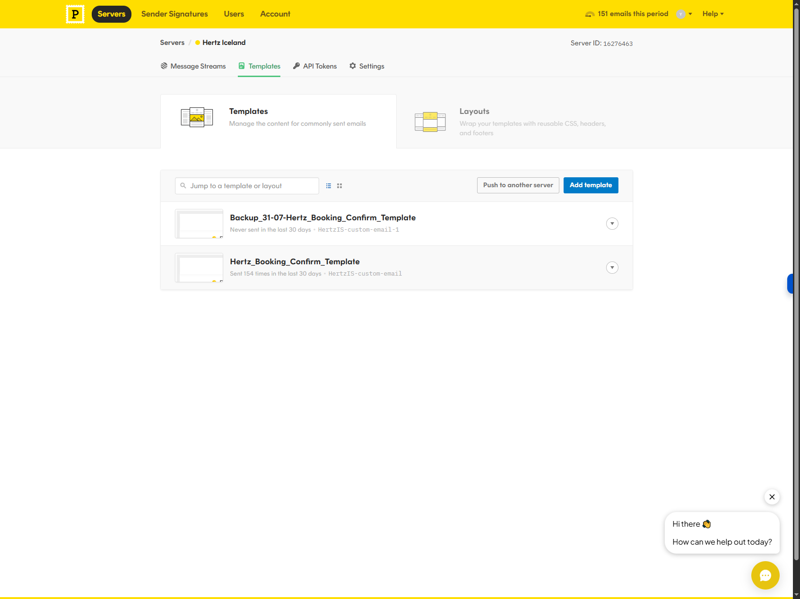This screenshot has width=800, height=599.
Task: Open the API Tokens tab
Action: [315, 66]
